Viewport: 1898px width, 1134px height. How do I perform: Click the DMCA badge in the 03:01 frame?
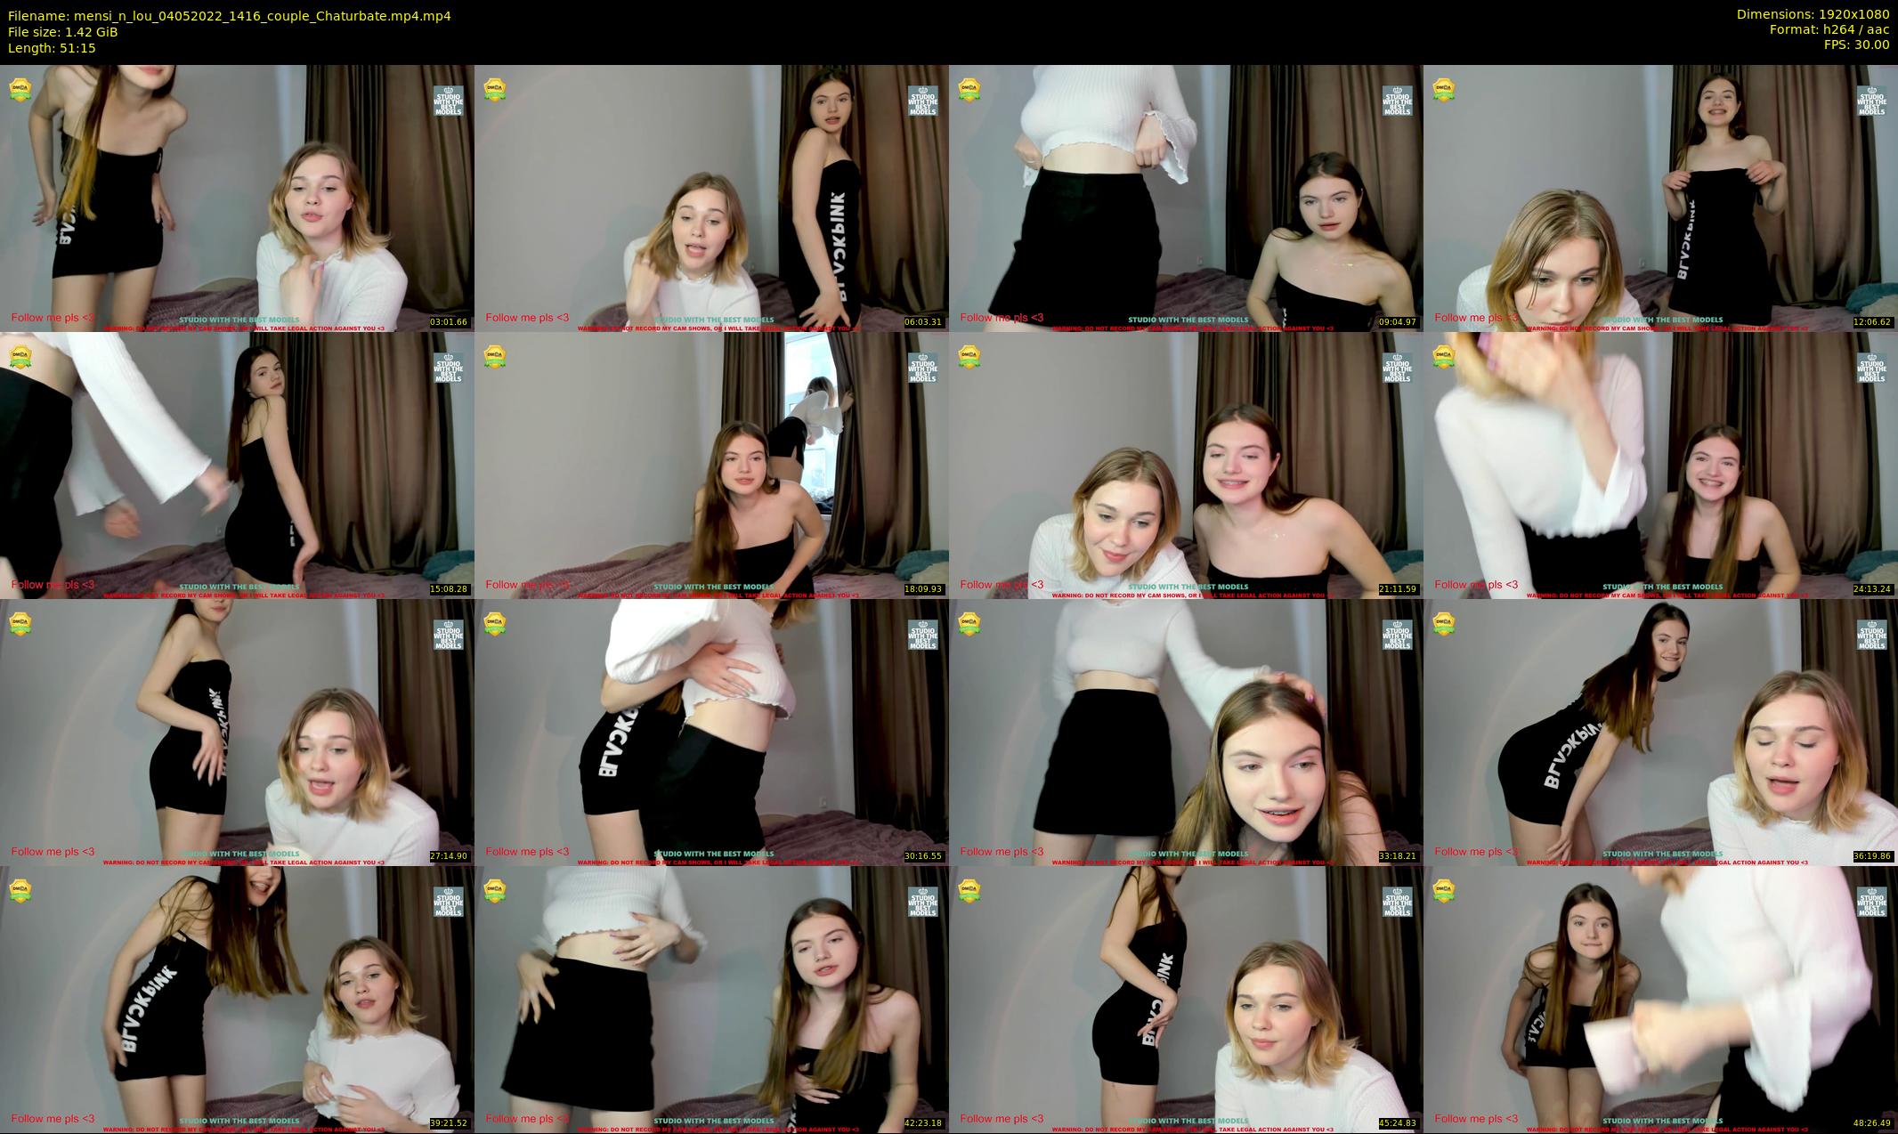coord(20,89)
